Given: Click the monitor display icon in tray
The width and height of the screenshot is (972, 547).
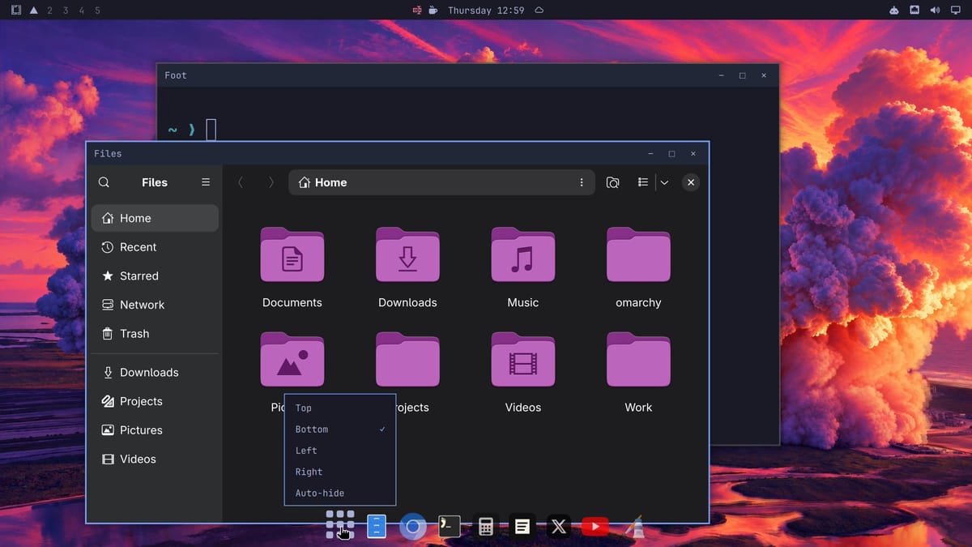Looking at the screenshot, I should click(955, 11).
